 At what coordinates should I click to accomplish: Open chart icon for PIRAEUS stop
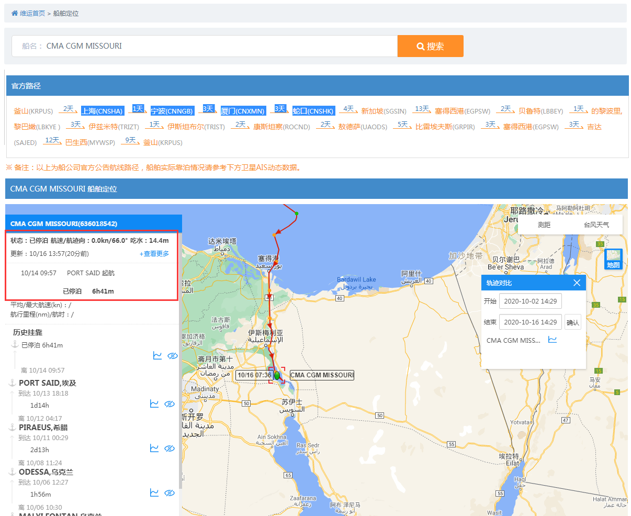(x=154, y=448)
